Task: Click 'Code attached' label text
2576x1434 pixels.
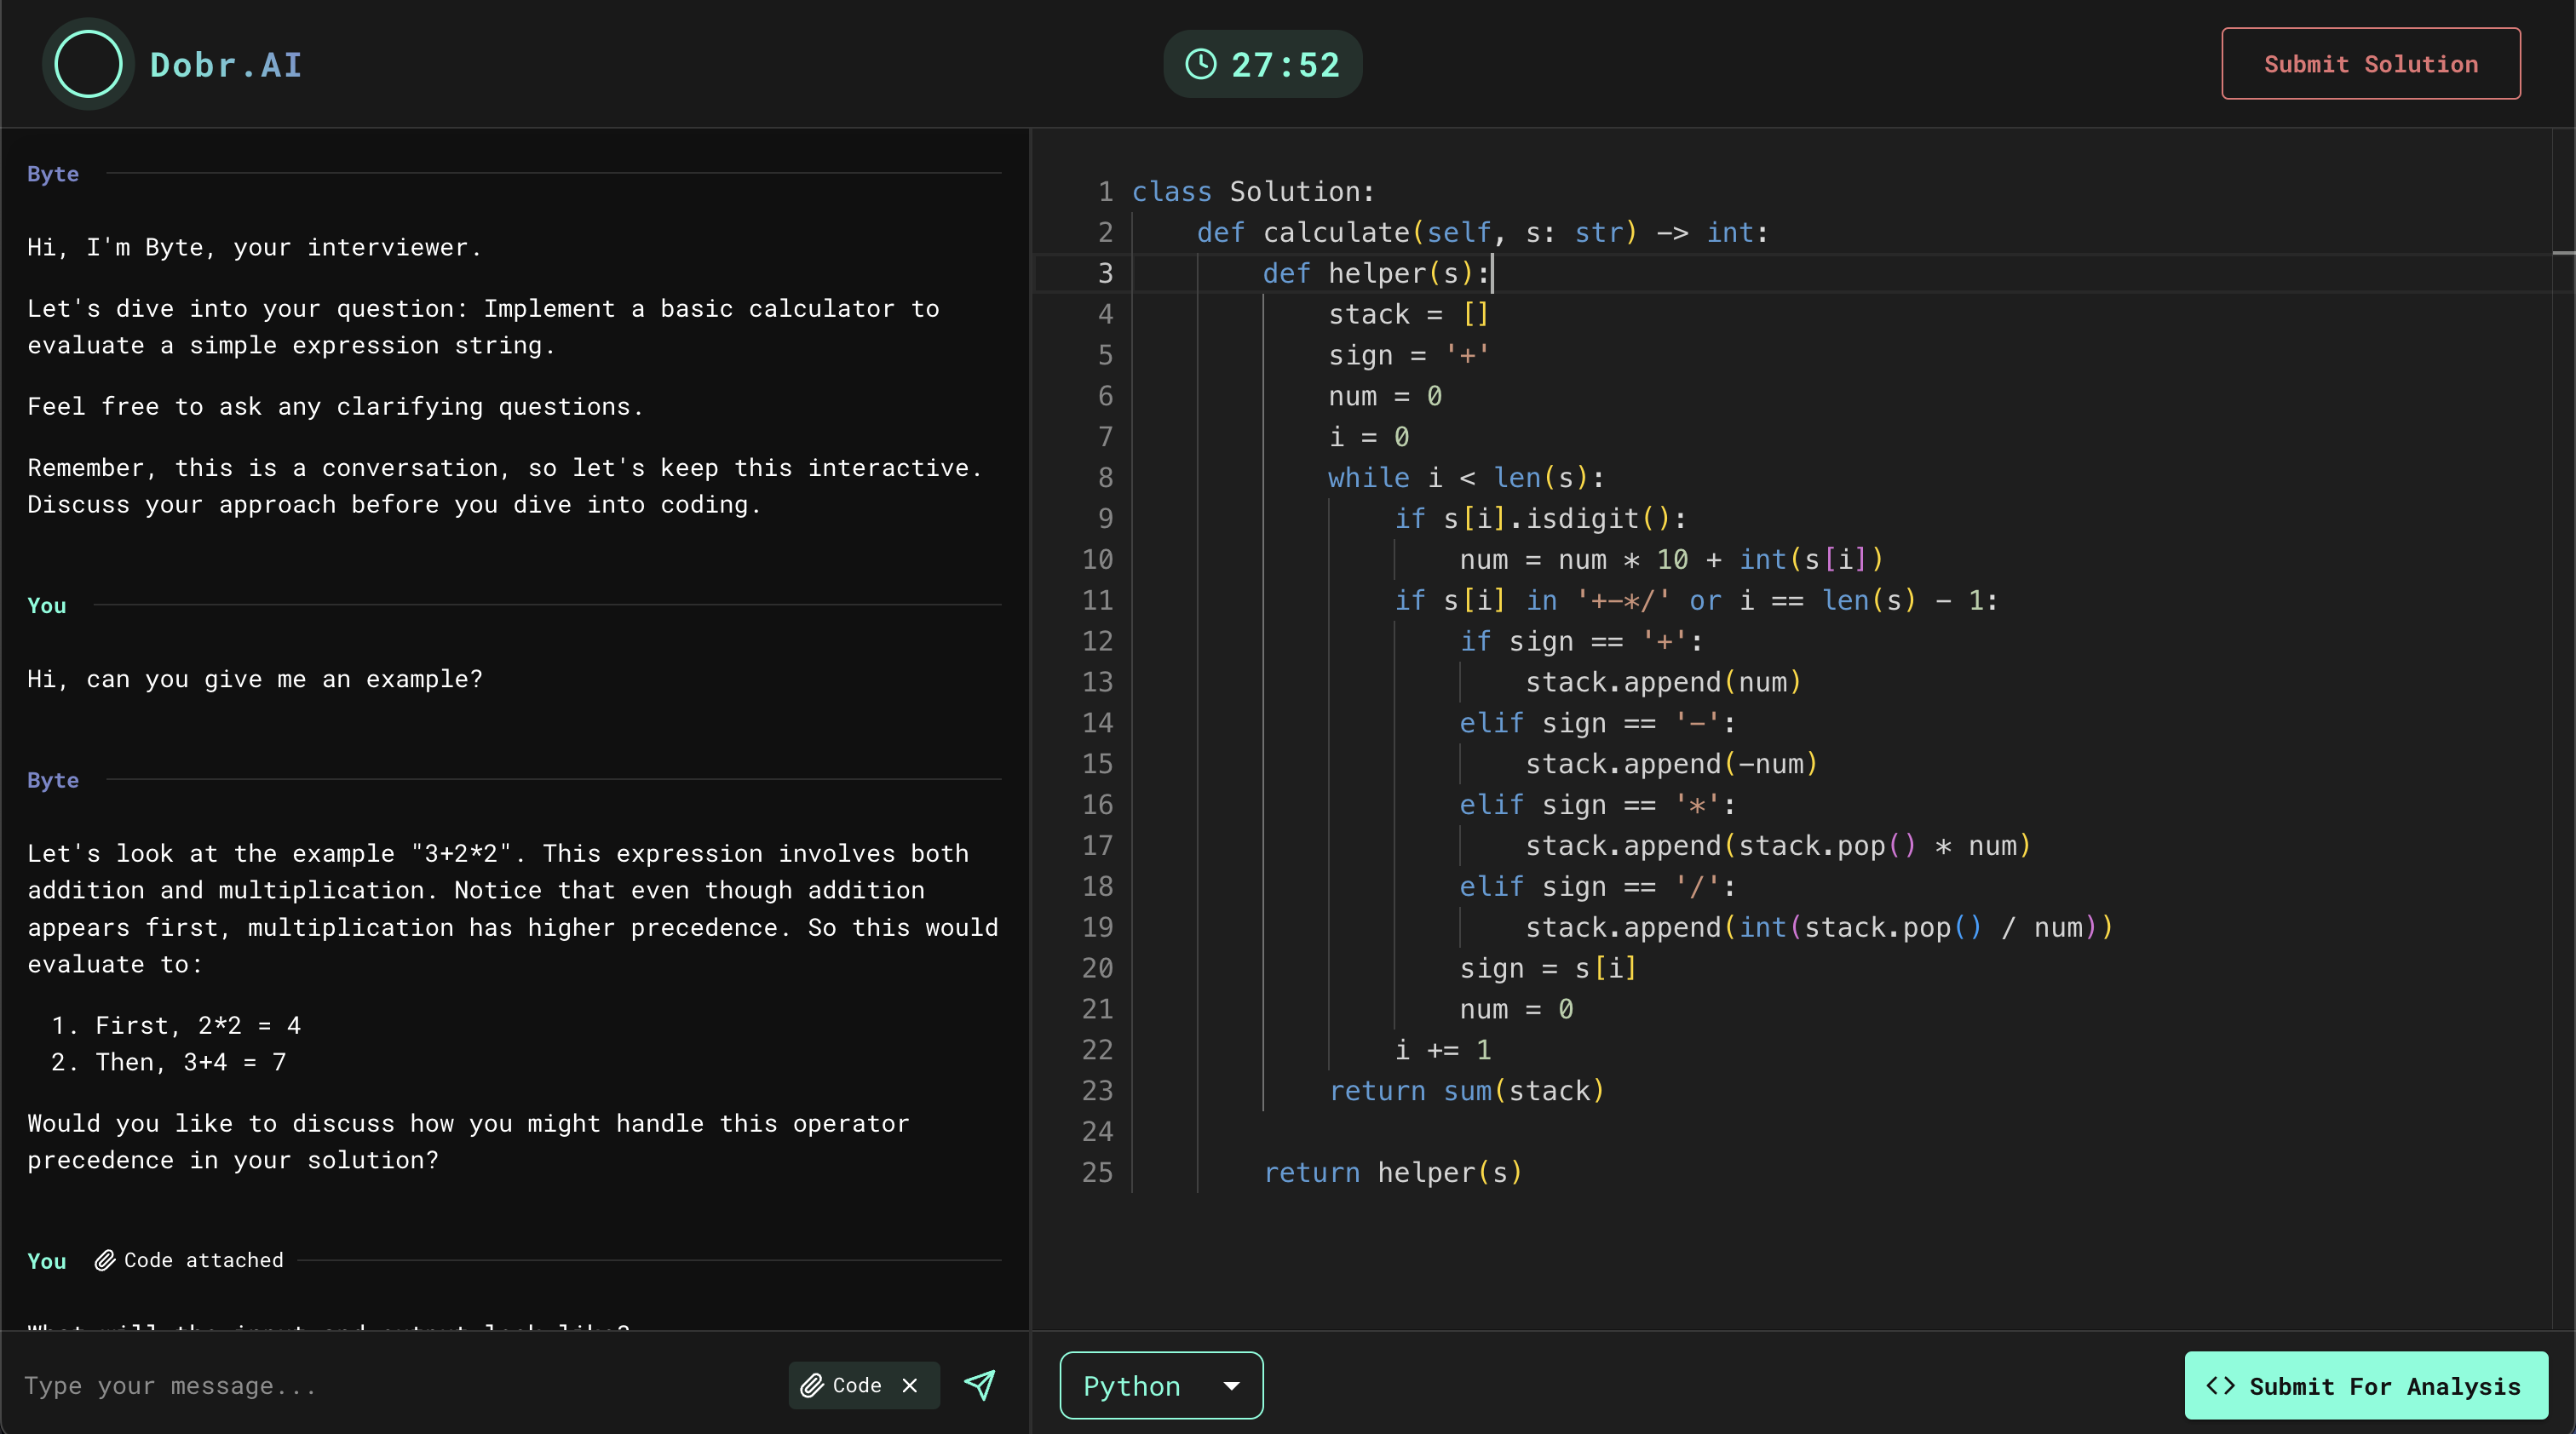Action: [x=204, y=1260]
